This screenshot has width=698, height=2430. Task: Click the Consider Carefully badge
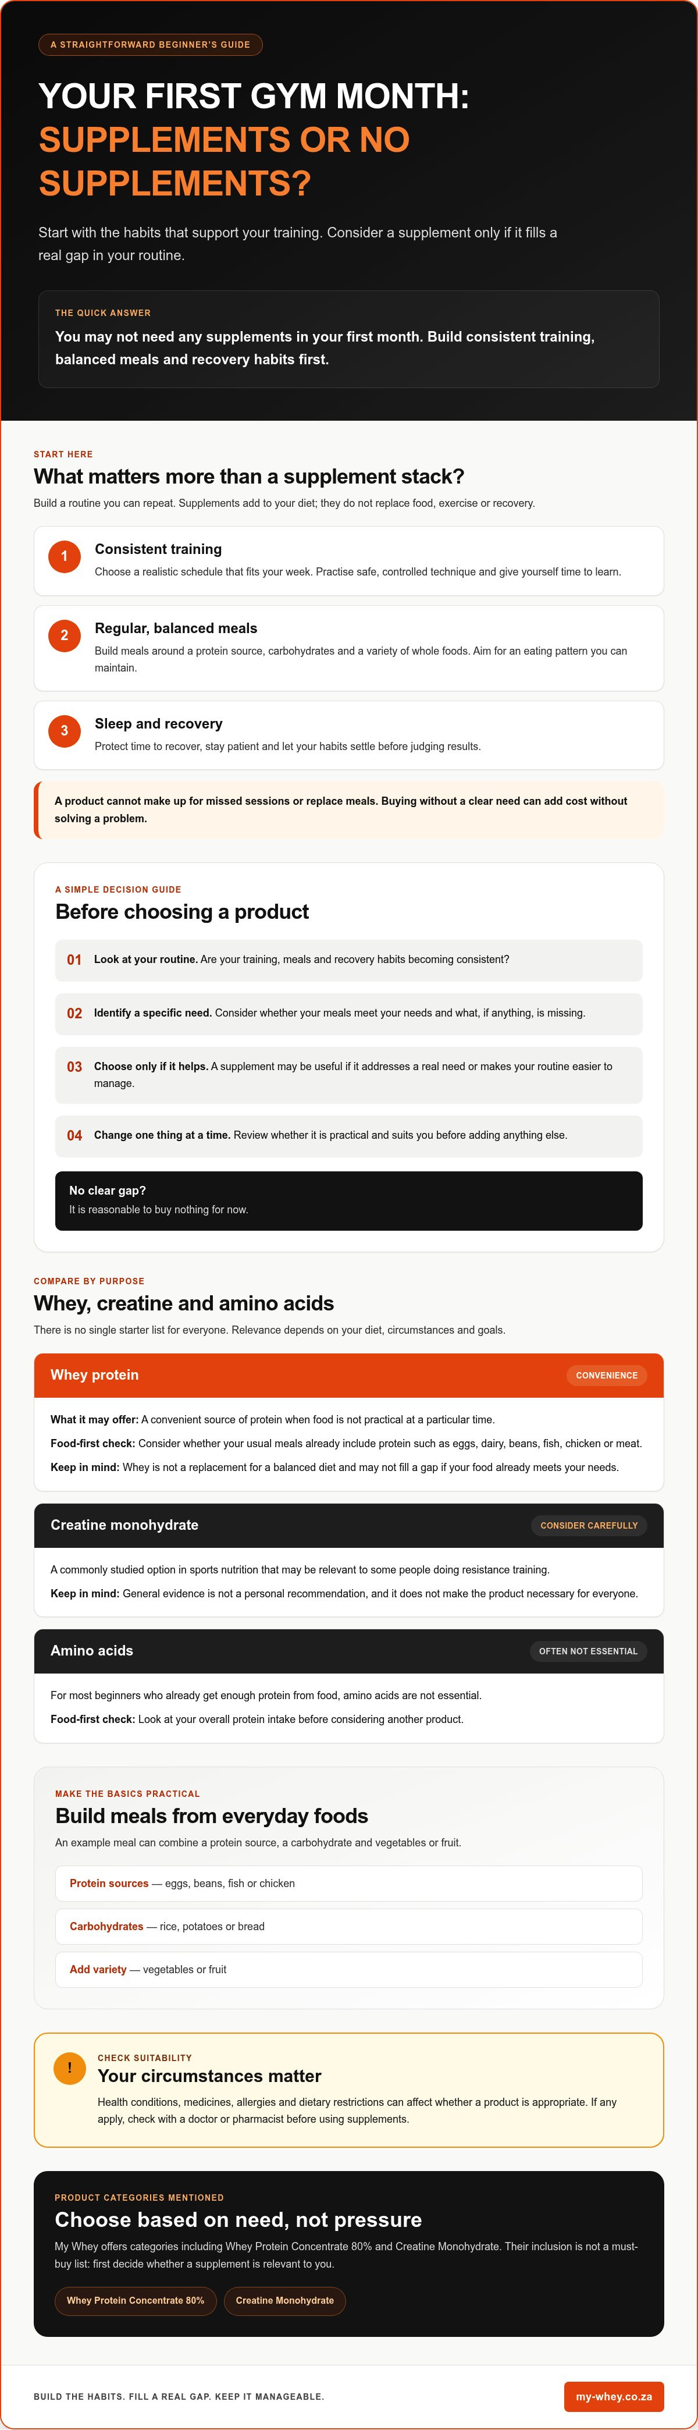pyautogui.click(x=589, y=1525)
